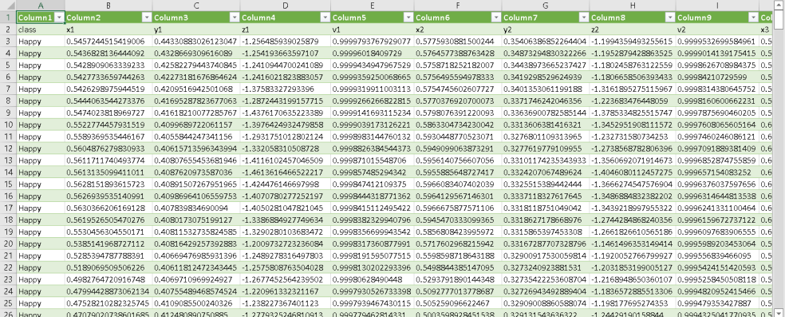Open the Column1 filter dropdown

(x=60, y=18)
